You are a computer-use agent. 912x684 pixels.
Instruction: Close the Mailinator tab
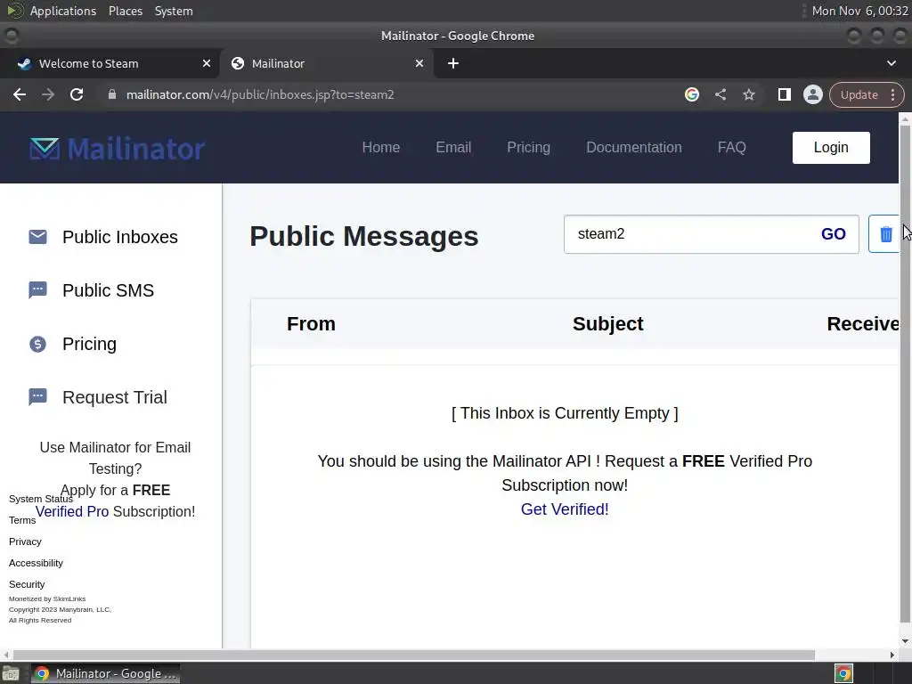point(419,63)
